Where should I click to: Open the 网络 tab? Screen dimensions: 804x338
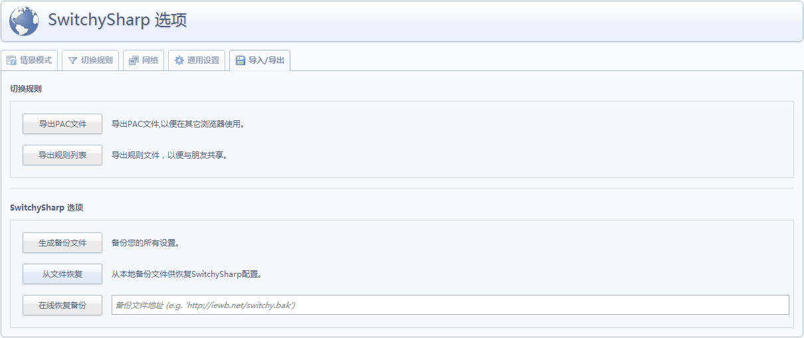[x=144, y=60]
